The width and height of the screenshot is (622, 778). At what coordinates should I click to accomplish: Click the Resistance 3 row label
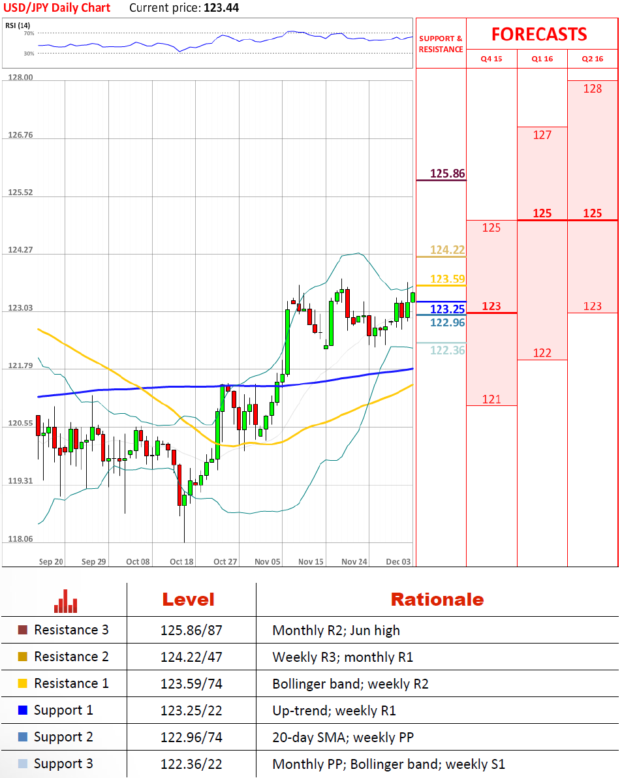71,630
